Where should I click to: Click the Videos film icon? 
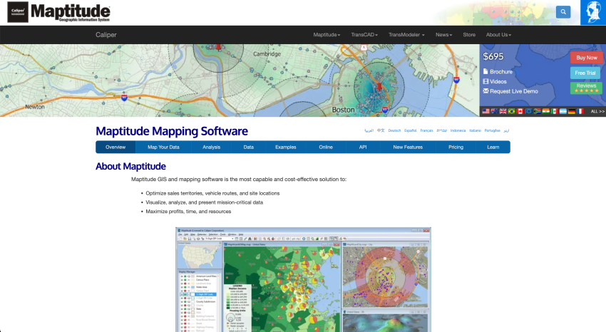(x=486, y=81)
